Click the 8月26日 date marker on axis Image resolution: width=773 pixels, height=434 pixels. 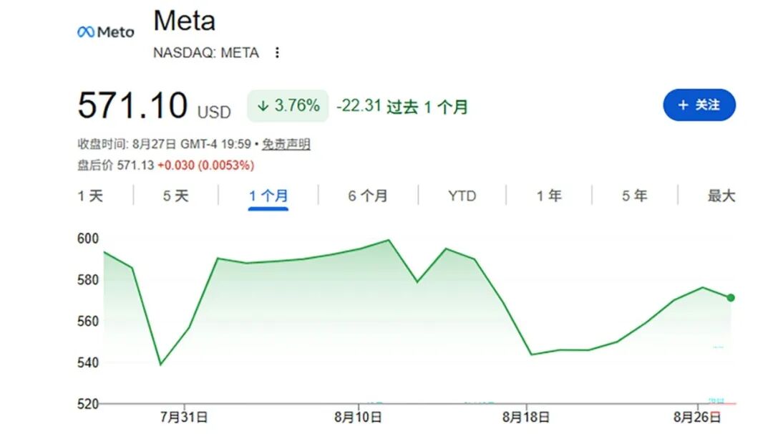click(697, 418)
